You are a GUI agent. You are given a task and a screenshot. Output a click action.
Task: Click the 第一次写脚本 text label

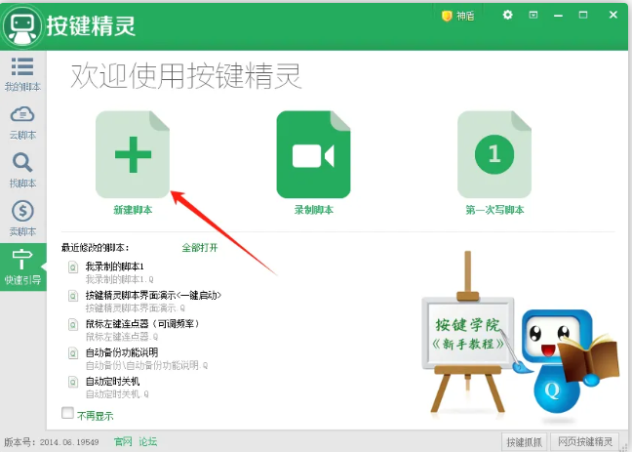494,210
